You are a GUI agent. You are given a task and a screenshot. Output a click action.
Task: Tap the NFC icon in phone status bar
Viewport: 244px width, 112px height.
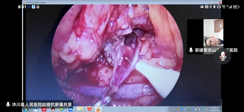[x=207, y=7]
